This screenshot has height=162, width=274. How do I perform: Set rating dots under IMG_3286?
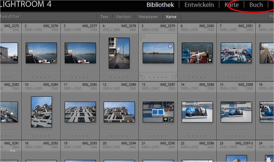[x=119, y=136]
